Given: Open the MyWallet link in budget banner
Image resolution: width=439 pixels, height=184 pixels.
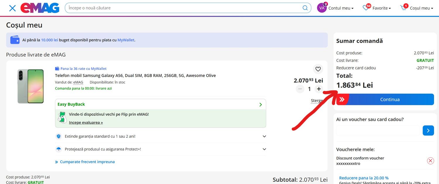Looking at the screenshot, I should 126,40.
